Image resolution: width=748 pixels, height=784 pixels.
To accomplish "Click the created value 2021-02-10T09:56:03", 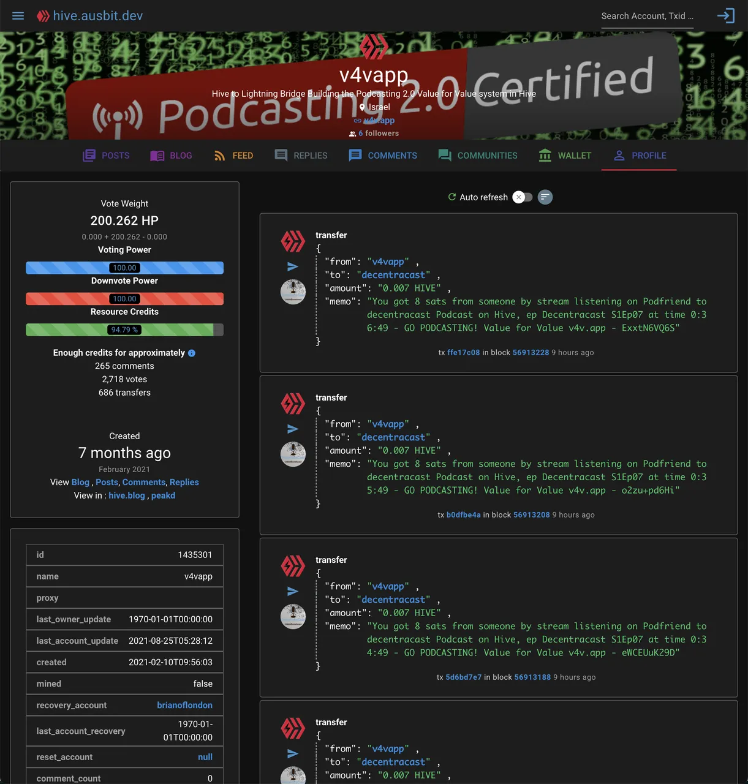I will click(x=170, y=662).
